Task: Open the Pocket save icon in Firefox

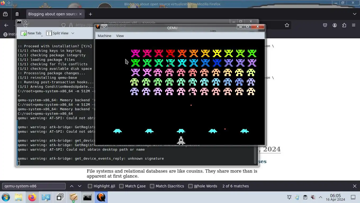Action: pyautogui.click(x=325, y=25)
